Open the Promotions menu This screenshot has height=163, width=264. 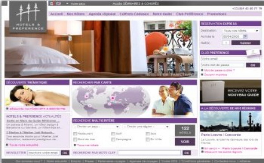coord(216,14)
